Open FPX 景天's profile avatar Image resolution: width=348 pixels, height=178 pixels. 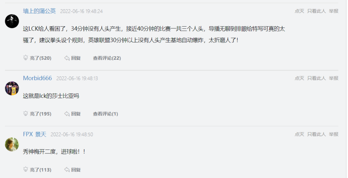point(12,144)
